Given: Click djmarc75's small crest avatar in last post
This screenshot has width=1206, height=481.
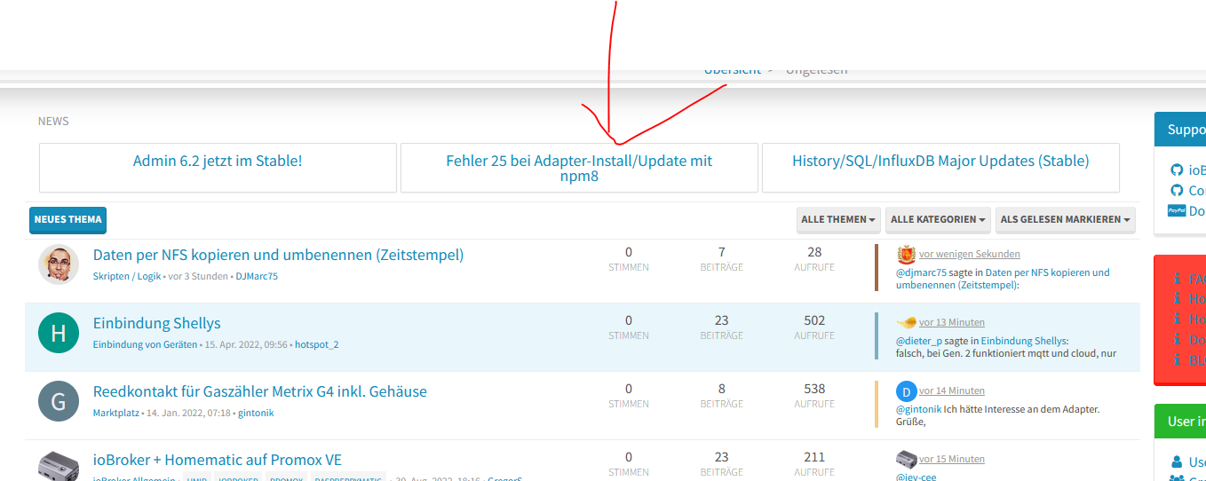Looking at the screenshot, I should [907, 254].
